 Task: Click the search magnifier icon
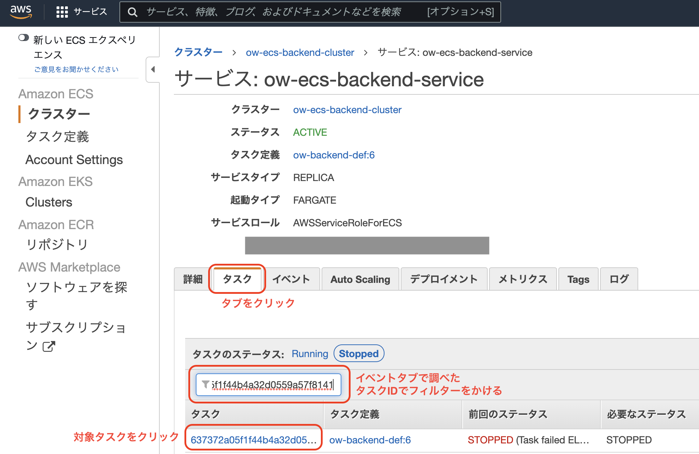[133, 12]
